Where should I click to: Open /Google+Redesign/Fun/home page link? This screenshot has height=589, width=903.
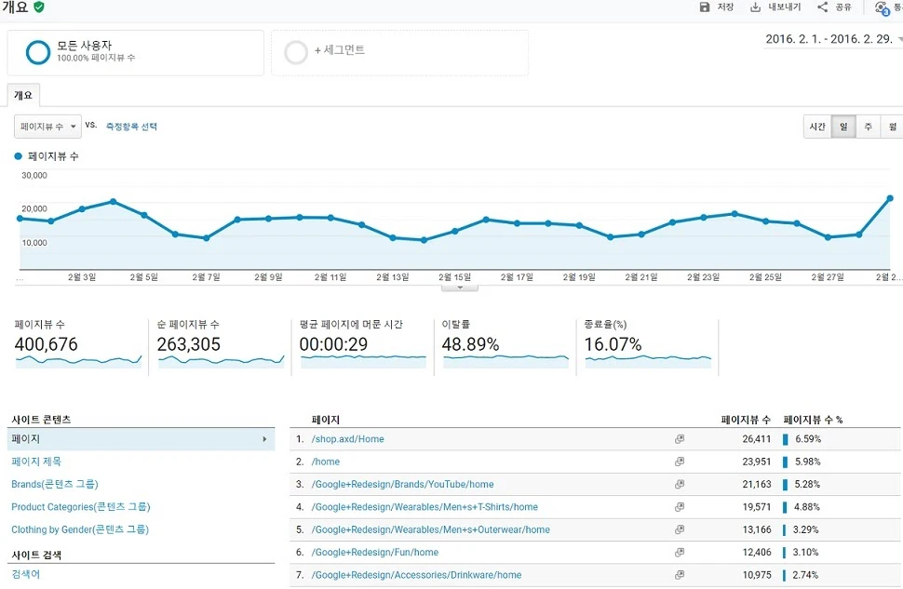coord(375,552)
